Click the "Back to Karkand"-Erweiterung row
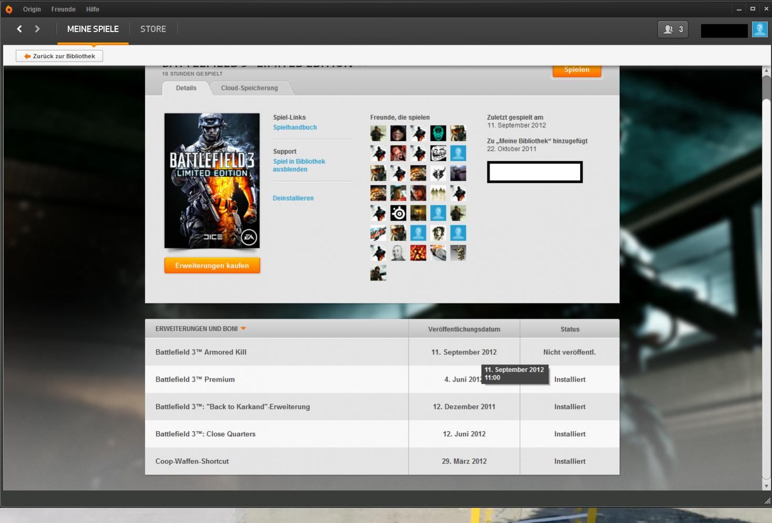This screenshot has width=772, height=523. tap(382, 407)
